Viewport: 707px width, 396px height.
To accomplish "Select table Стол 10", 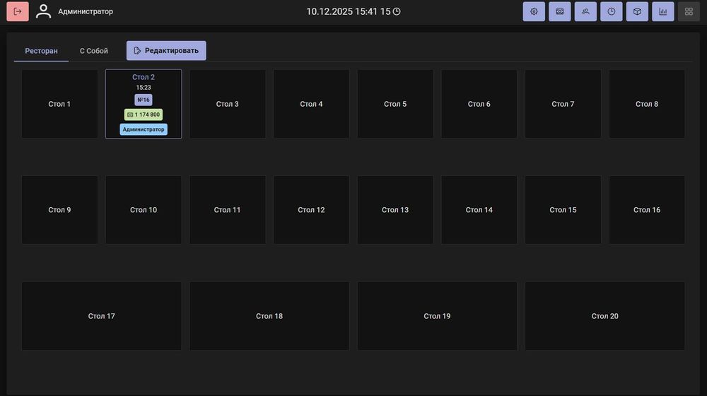I will (x=144, y=210).
